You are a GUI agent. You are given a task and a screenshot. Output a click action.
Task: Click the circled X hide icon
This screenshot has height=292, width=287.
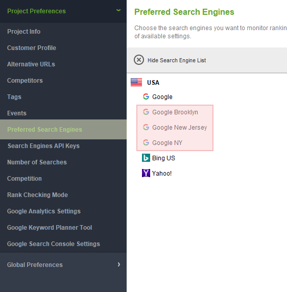pos(139,60)
